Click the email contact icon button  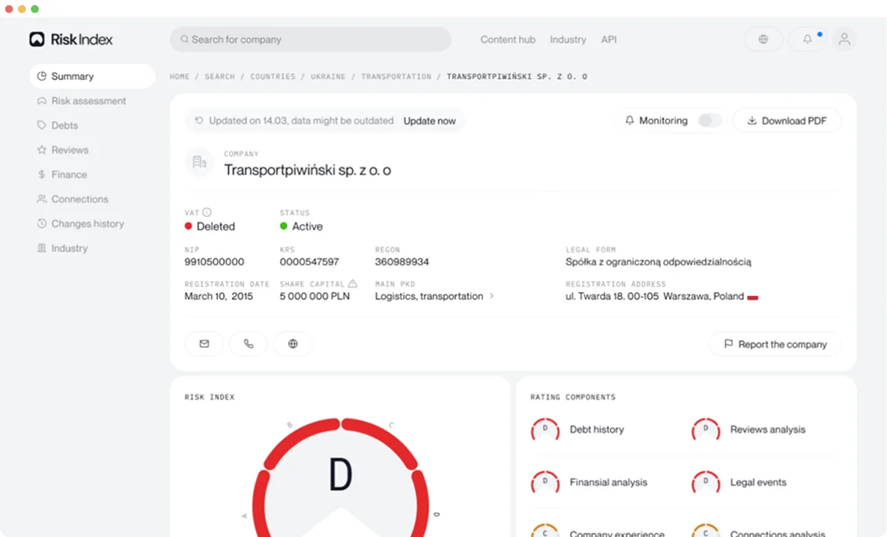pyautogui.click(x=204, y=343)
